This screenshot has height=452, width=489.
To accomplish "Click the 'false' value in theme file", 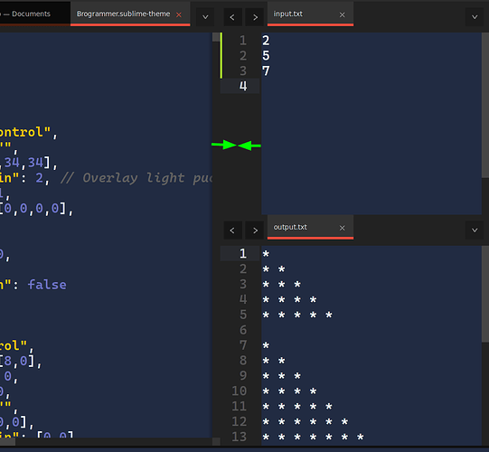I will pyautogui.click(x=47, y=285).
